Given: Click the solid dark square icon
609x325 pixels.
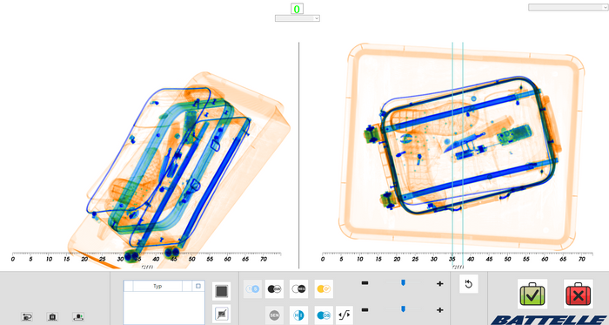Looking at the screenshot, I should pos(221,291).
